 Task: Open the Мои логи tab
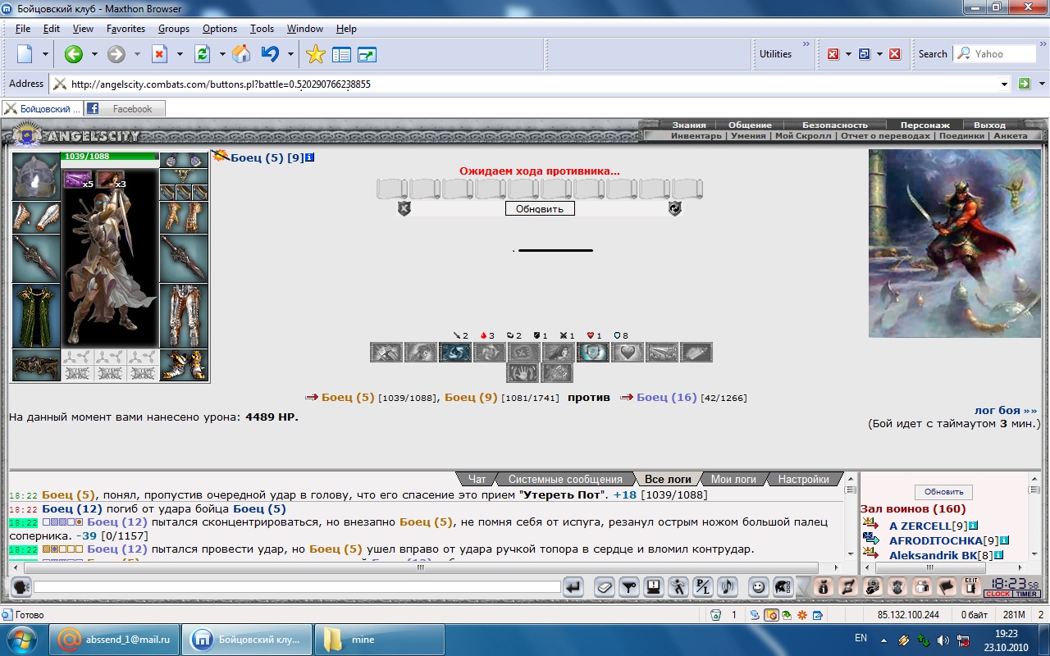point(733,479)
